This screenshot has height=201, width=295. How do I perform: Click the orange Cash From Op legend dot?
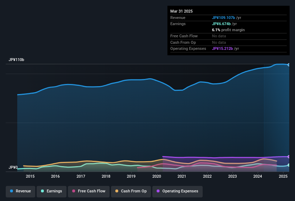pyautogui.click(x=117, y=191)
